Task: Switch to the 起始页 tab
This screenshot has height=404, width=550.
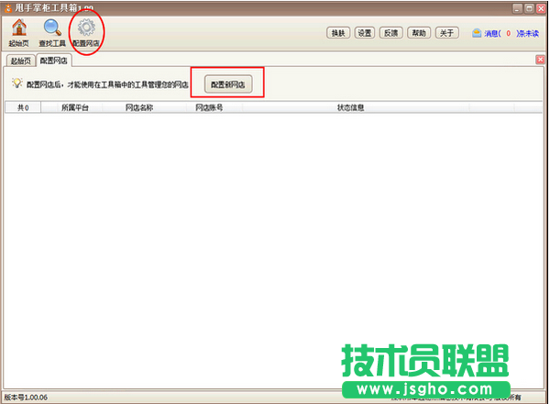Action: tap(19, 61)
